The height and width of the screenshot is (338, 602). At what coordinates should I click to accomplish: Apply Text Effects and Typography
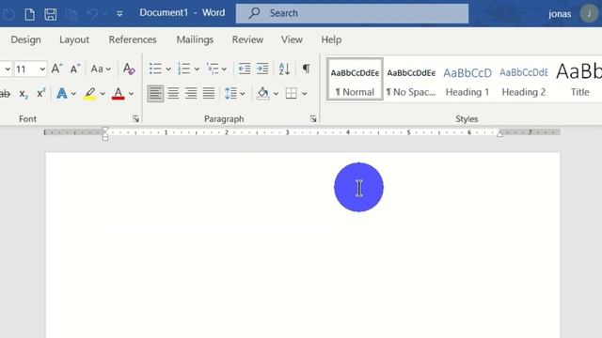pyautogui.click(x=62, y=94)
